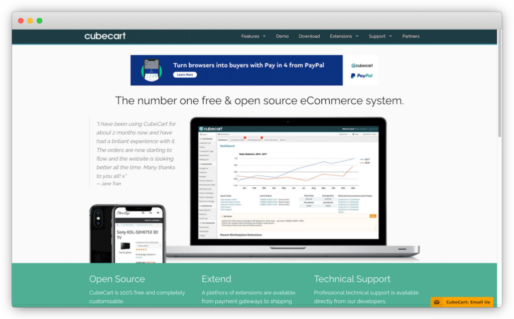Switch to the Store Overview tab
This screenshot has height=319, width=514.
point(271,140)
